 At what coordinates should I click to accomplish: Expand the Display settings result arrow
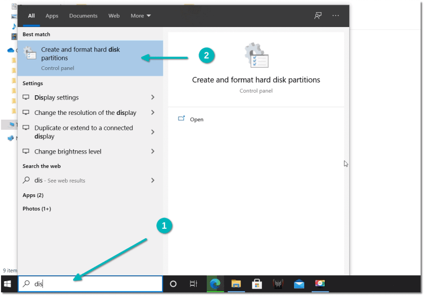click(153, 97)
